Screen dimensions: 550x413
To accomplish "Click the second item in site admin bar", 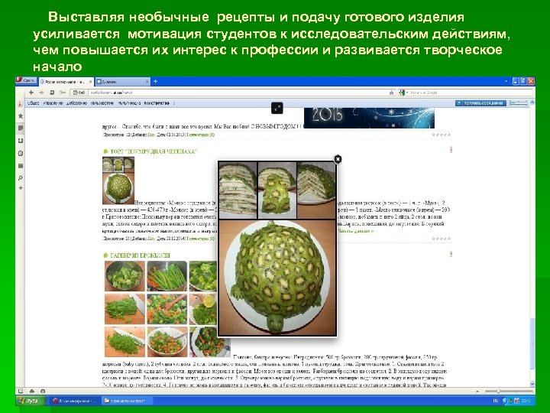I will pyautogui.click(x=53, y=103).
